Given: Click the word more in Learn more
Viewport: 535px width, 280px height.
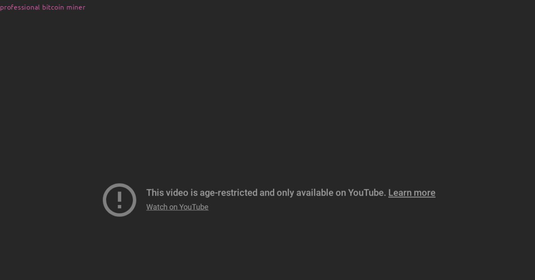Looking at the screenshot, I should (424, 193).
